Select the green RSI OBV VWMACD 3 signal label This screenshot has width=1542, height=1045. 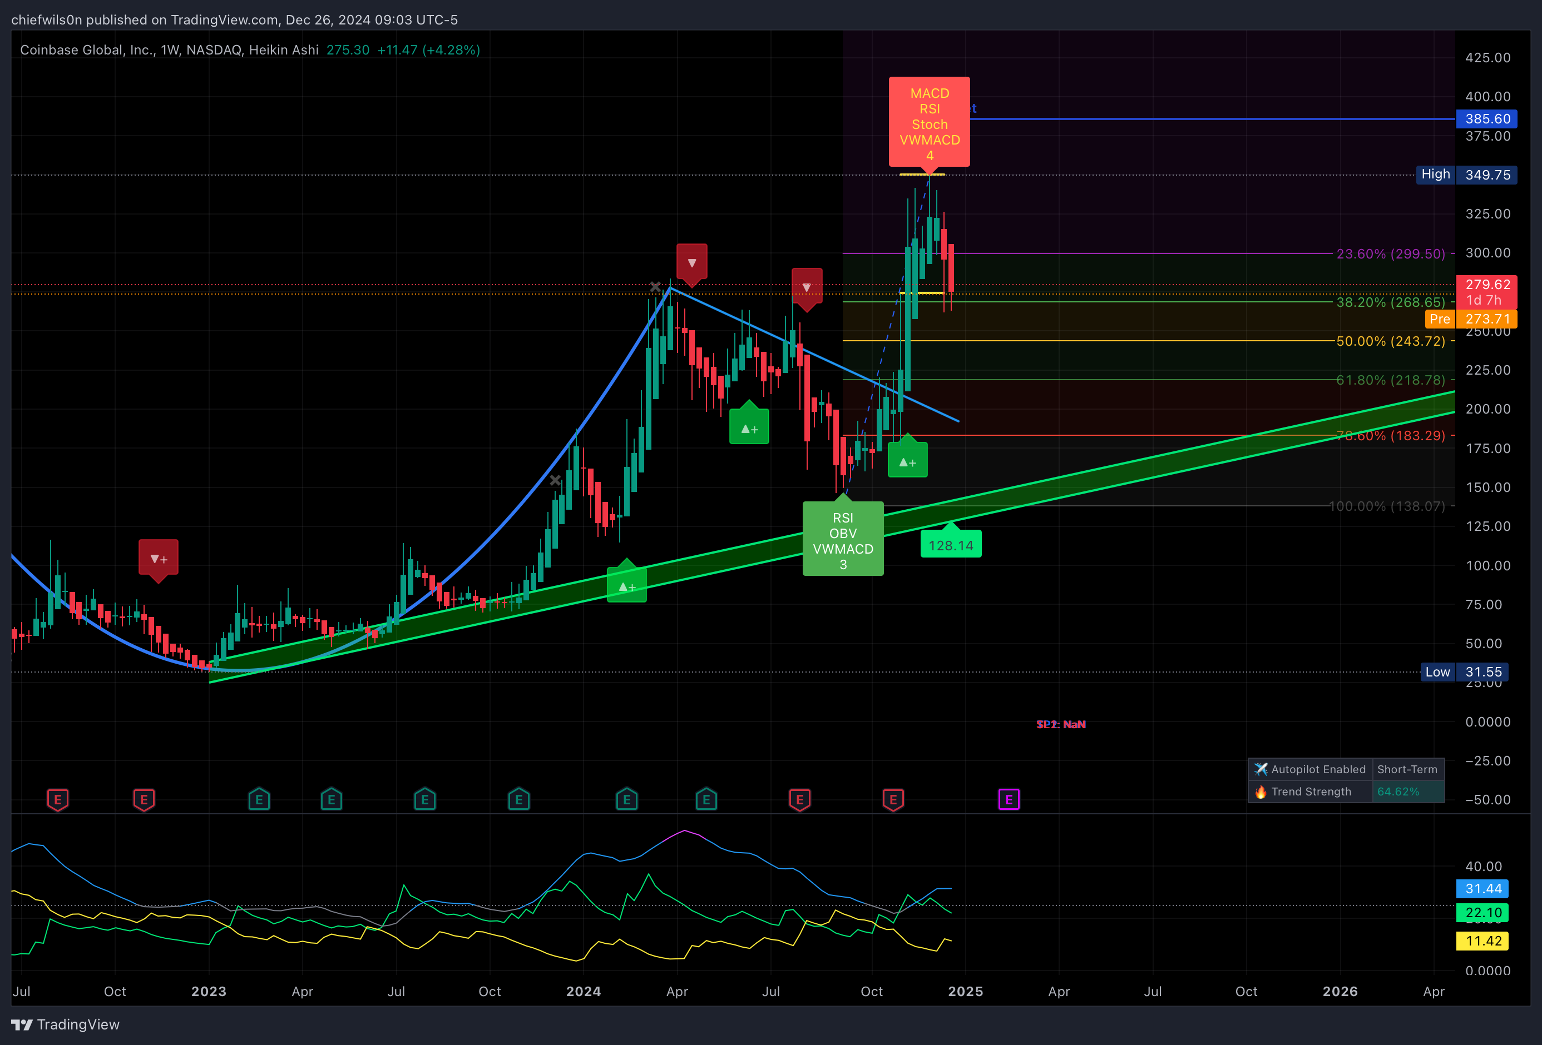(x=843, y=539)
